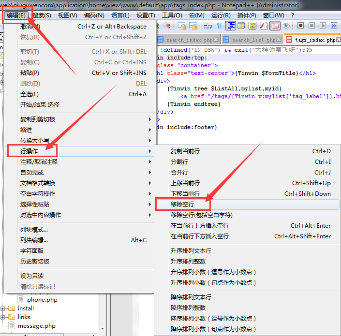Open the 运行(R) menu
341x336 pixels.
click(221, 15)
